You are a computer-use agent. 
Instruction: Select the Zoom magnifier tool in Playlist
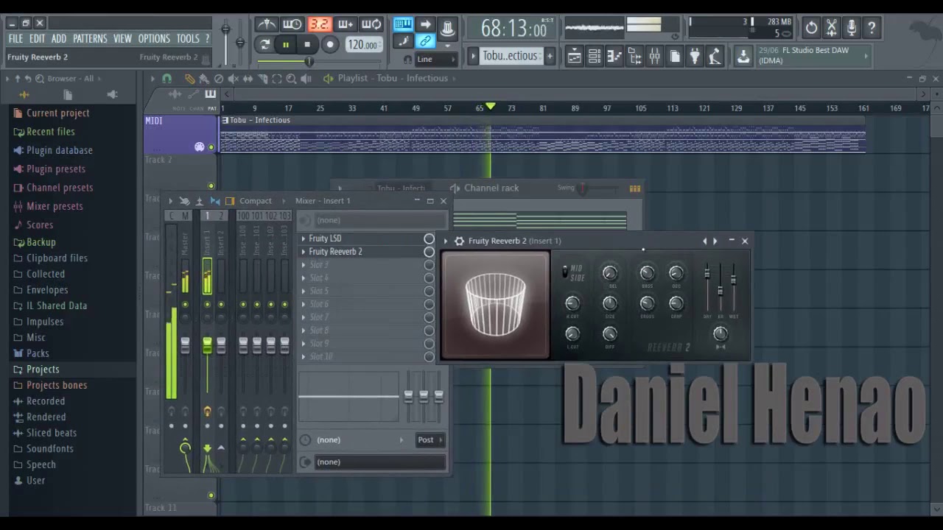coord(291,79)
